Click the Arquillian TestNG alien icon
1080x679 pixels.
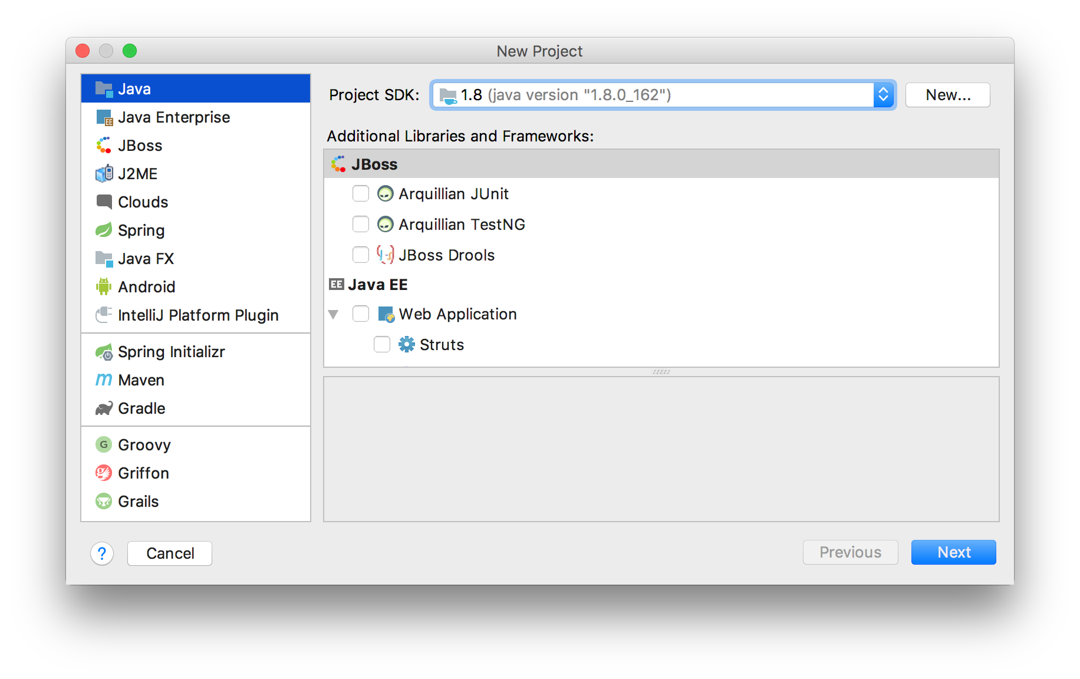tap(385, 225)
